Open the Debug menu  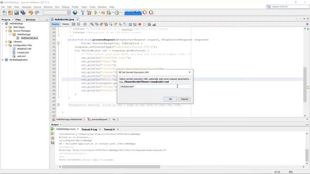click(x=65, y=7)
